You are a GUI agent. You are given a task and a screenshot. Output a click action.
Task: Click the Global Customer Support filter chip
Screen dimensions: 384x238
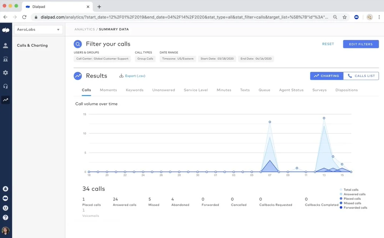coord(103,59)
